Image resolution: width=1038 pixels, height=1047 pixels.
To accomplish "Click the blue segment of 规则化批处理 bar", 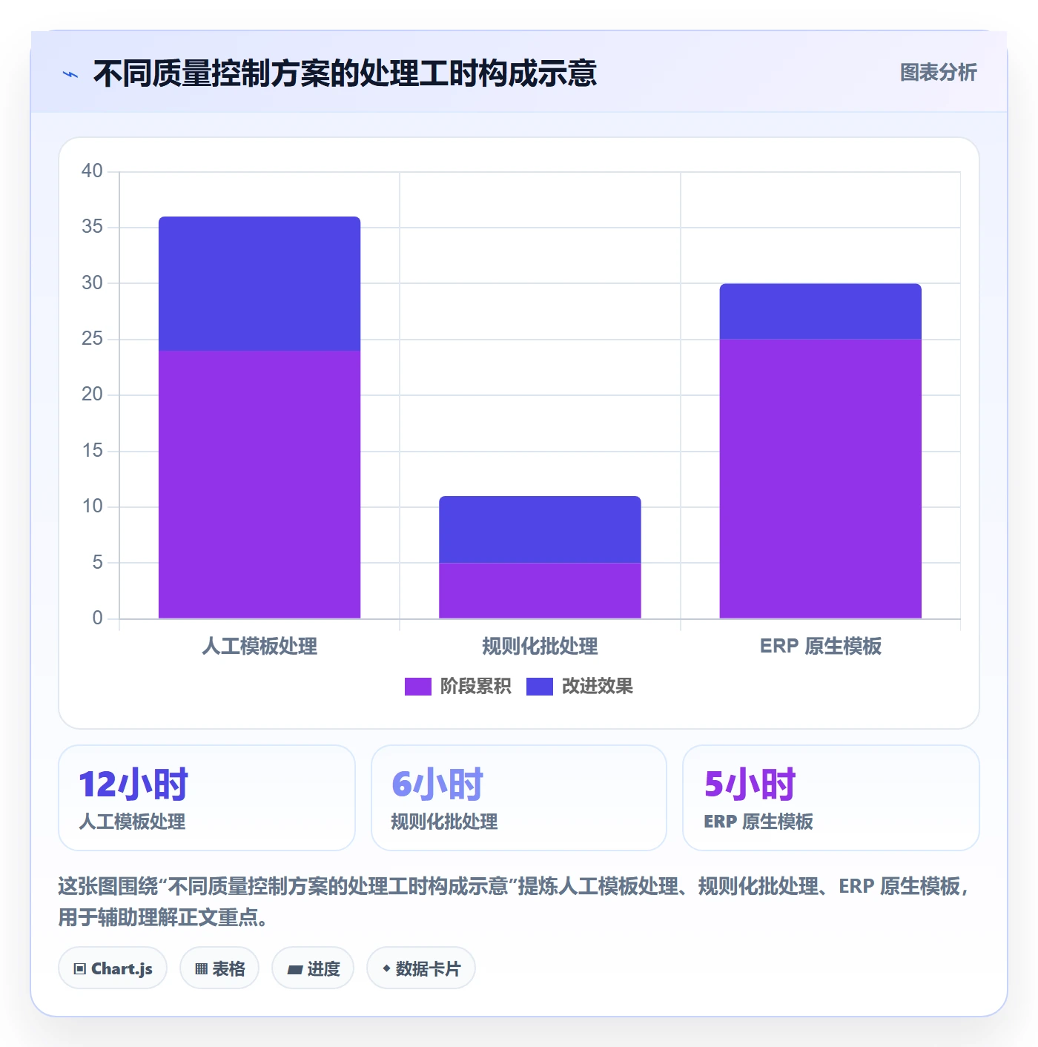I will coord(540,529).
